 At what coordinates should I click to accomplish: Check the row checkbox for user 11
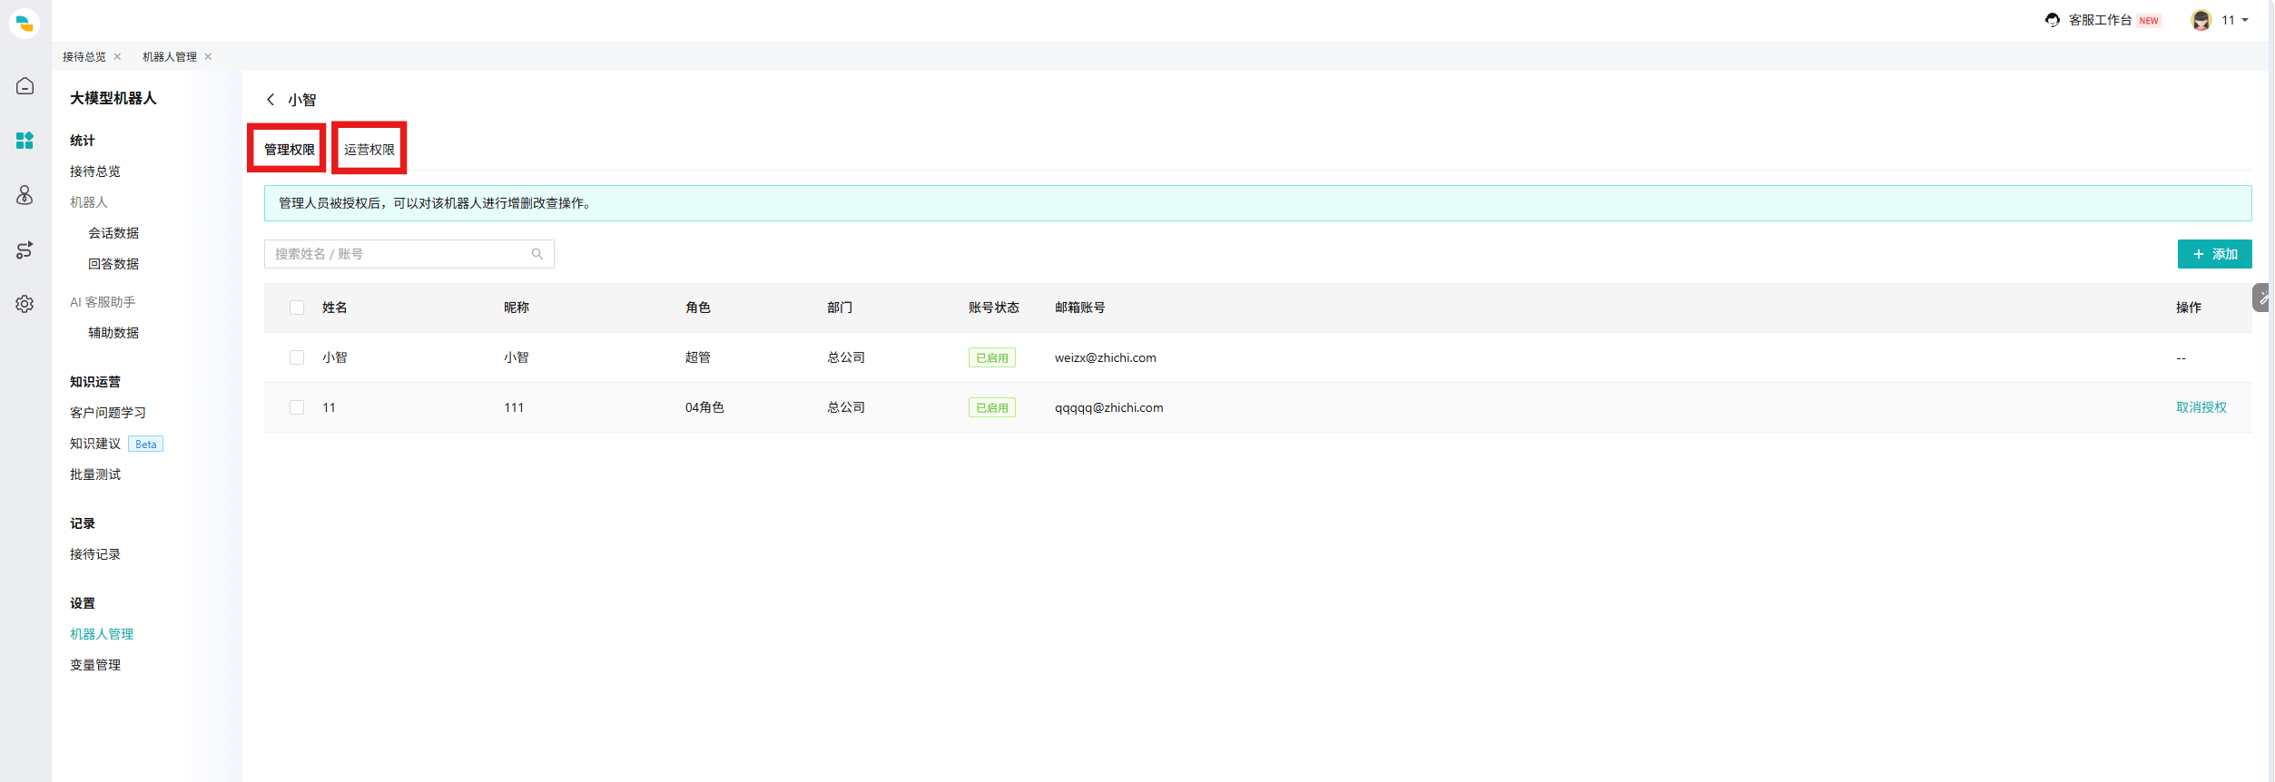[x=297, y=407]
